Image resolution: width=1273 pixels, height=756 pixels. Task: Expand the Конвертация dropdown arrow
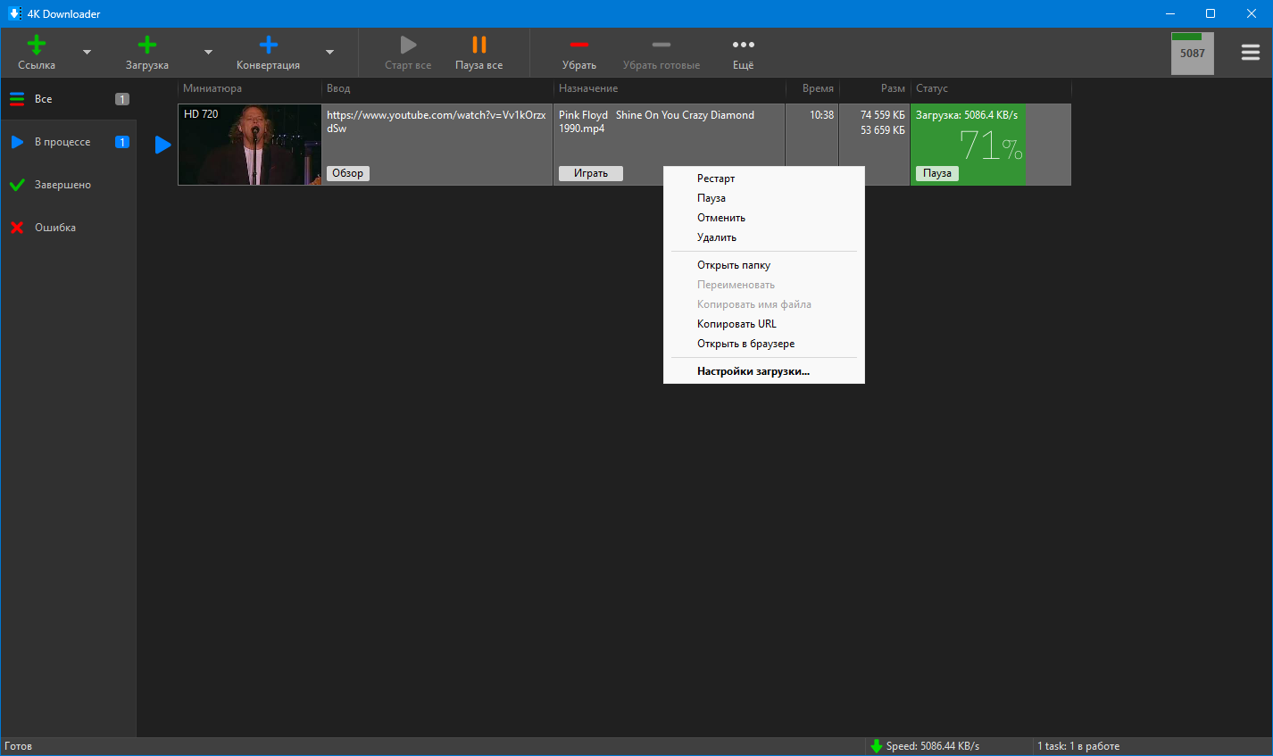[329, 53]
